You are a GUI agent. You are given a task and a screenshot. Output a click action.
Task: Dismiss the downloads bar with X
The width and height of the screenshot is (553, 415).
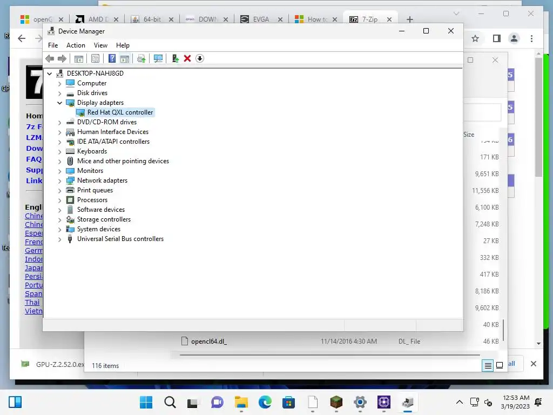tap(533, 364)
